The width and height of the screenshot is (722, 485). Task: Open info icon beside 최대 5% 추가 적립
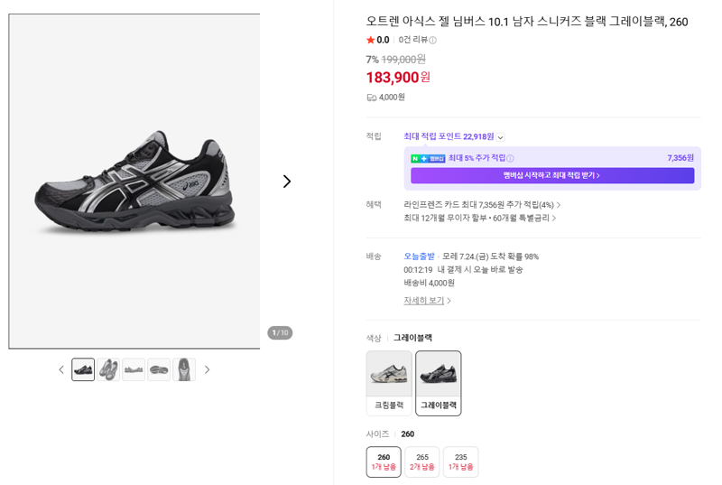[x=510, y=158]
